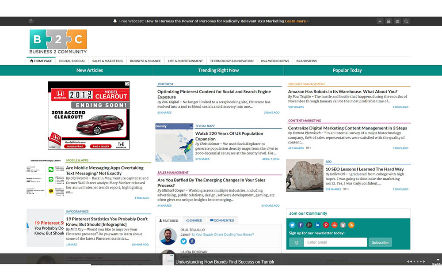This screenshot has width=442, height=276.
Task: Open Watch 220 Years Of US Population article
Action: 229,136
